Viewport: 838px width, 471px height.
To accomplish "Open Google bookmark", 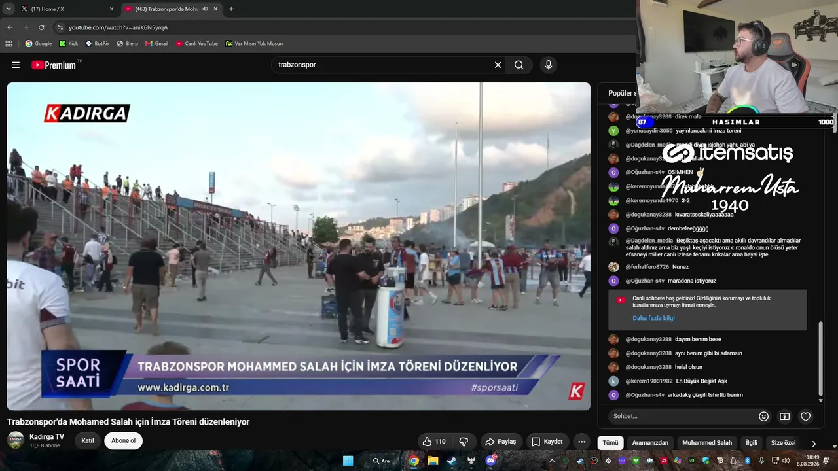I will pos(39,44).
